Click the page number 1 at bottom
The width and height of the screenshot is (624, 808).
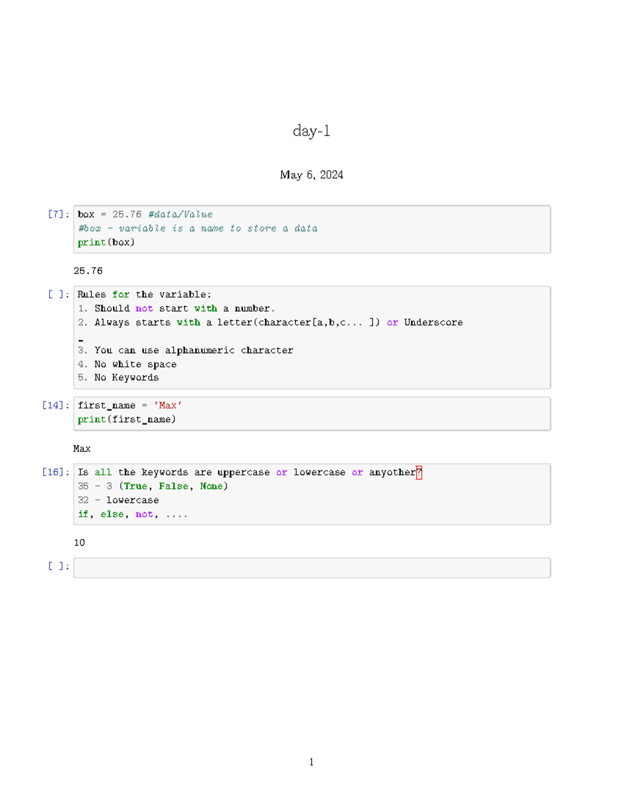pos(311,762)
